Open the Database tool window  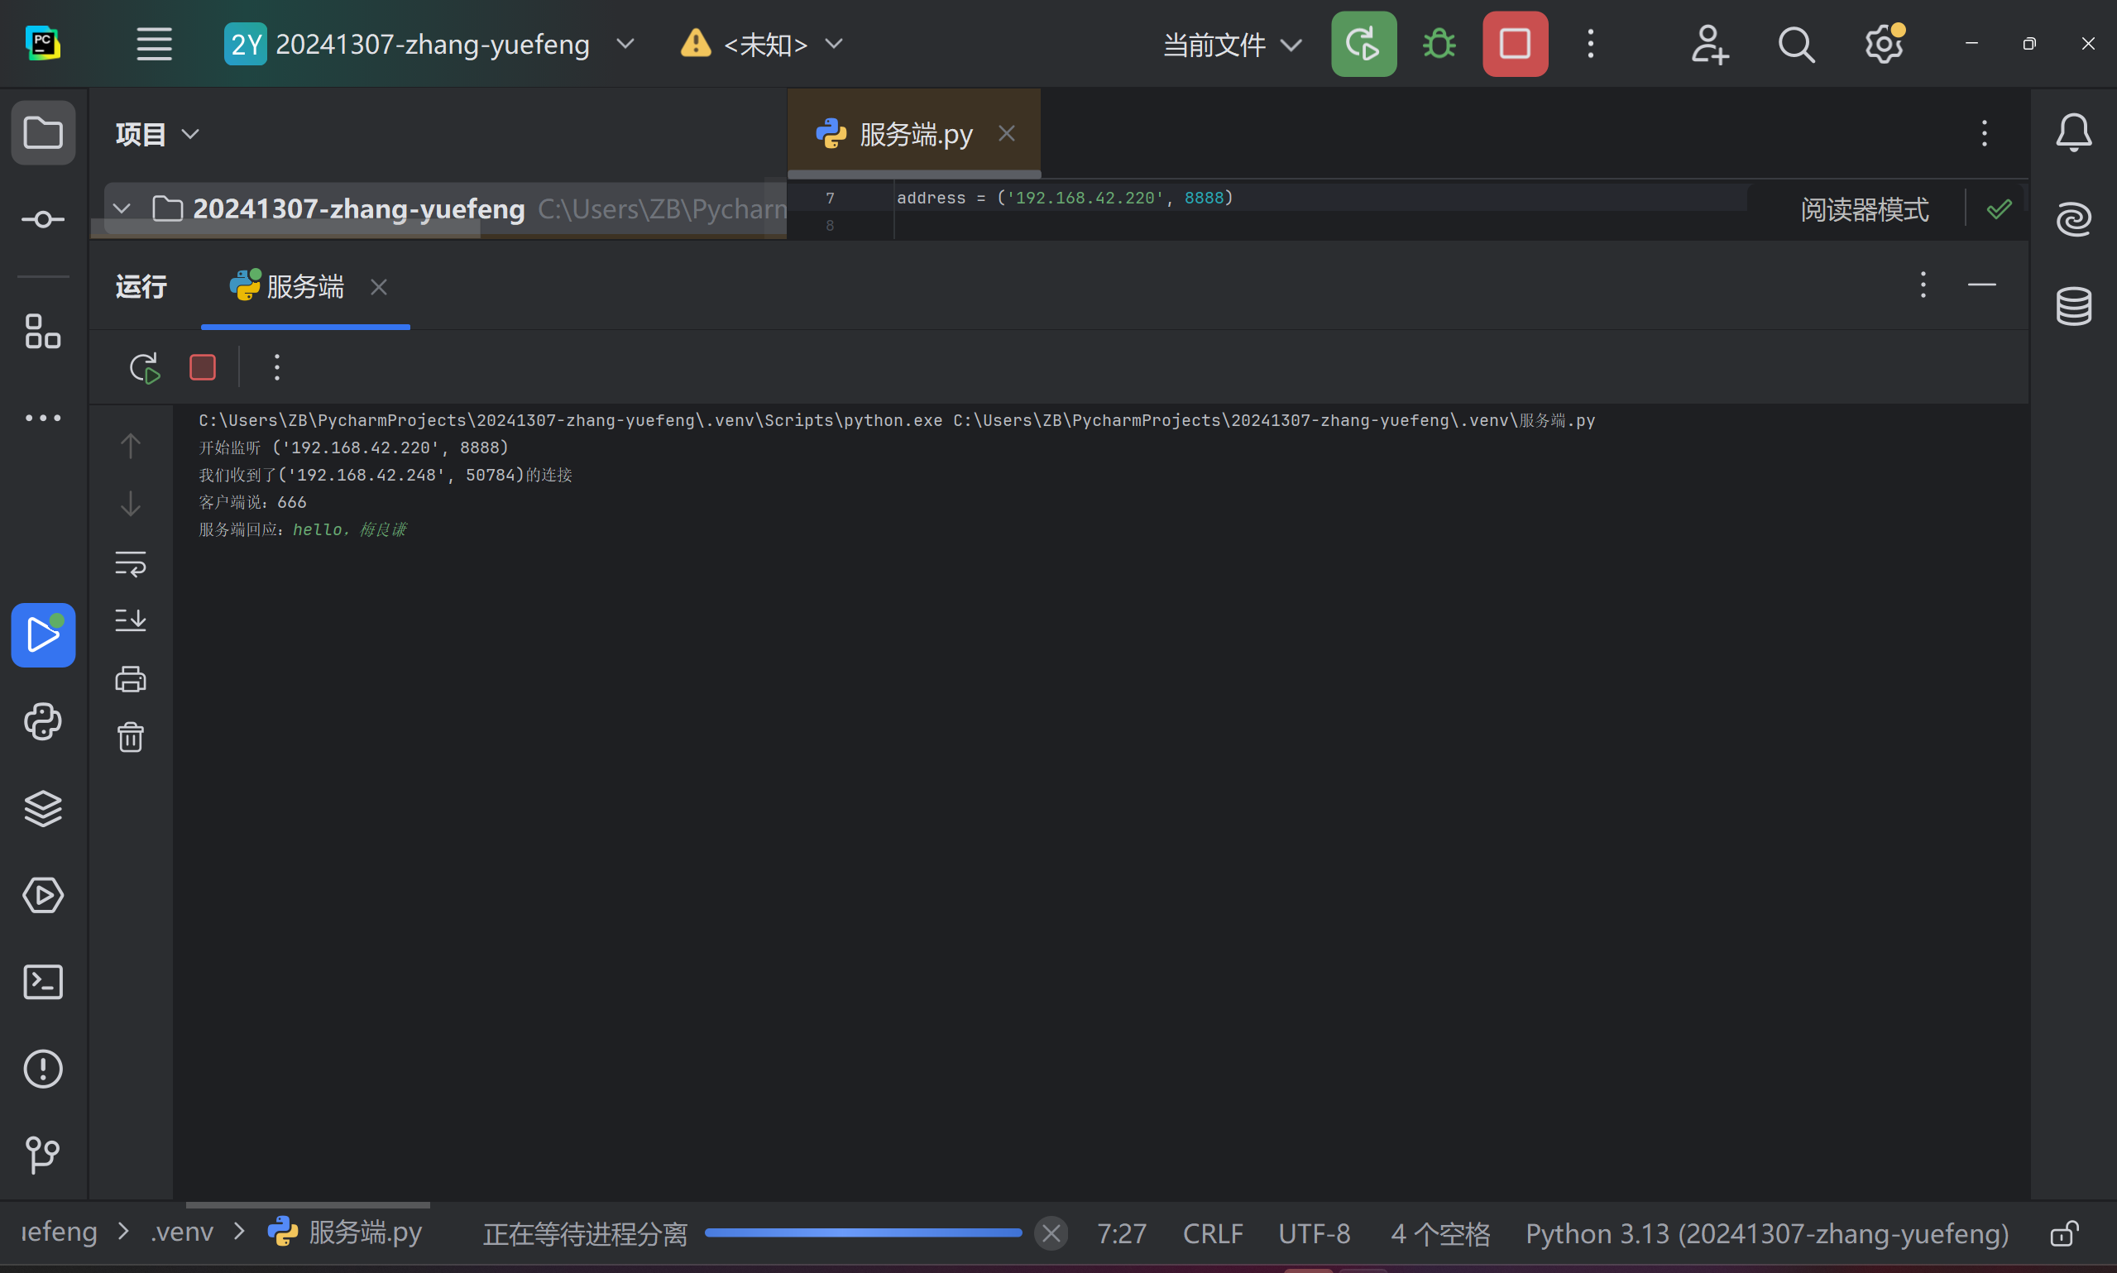click(x=2073, y=306)
